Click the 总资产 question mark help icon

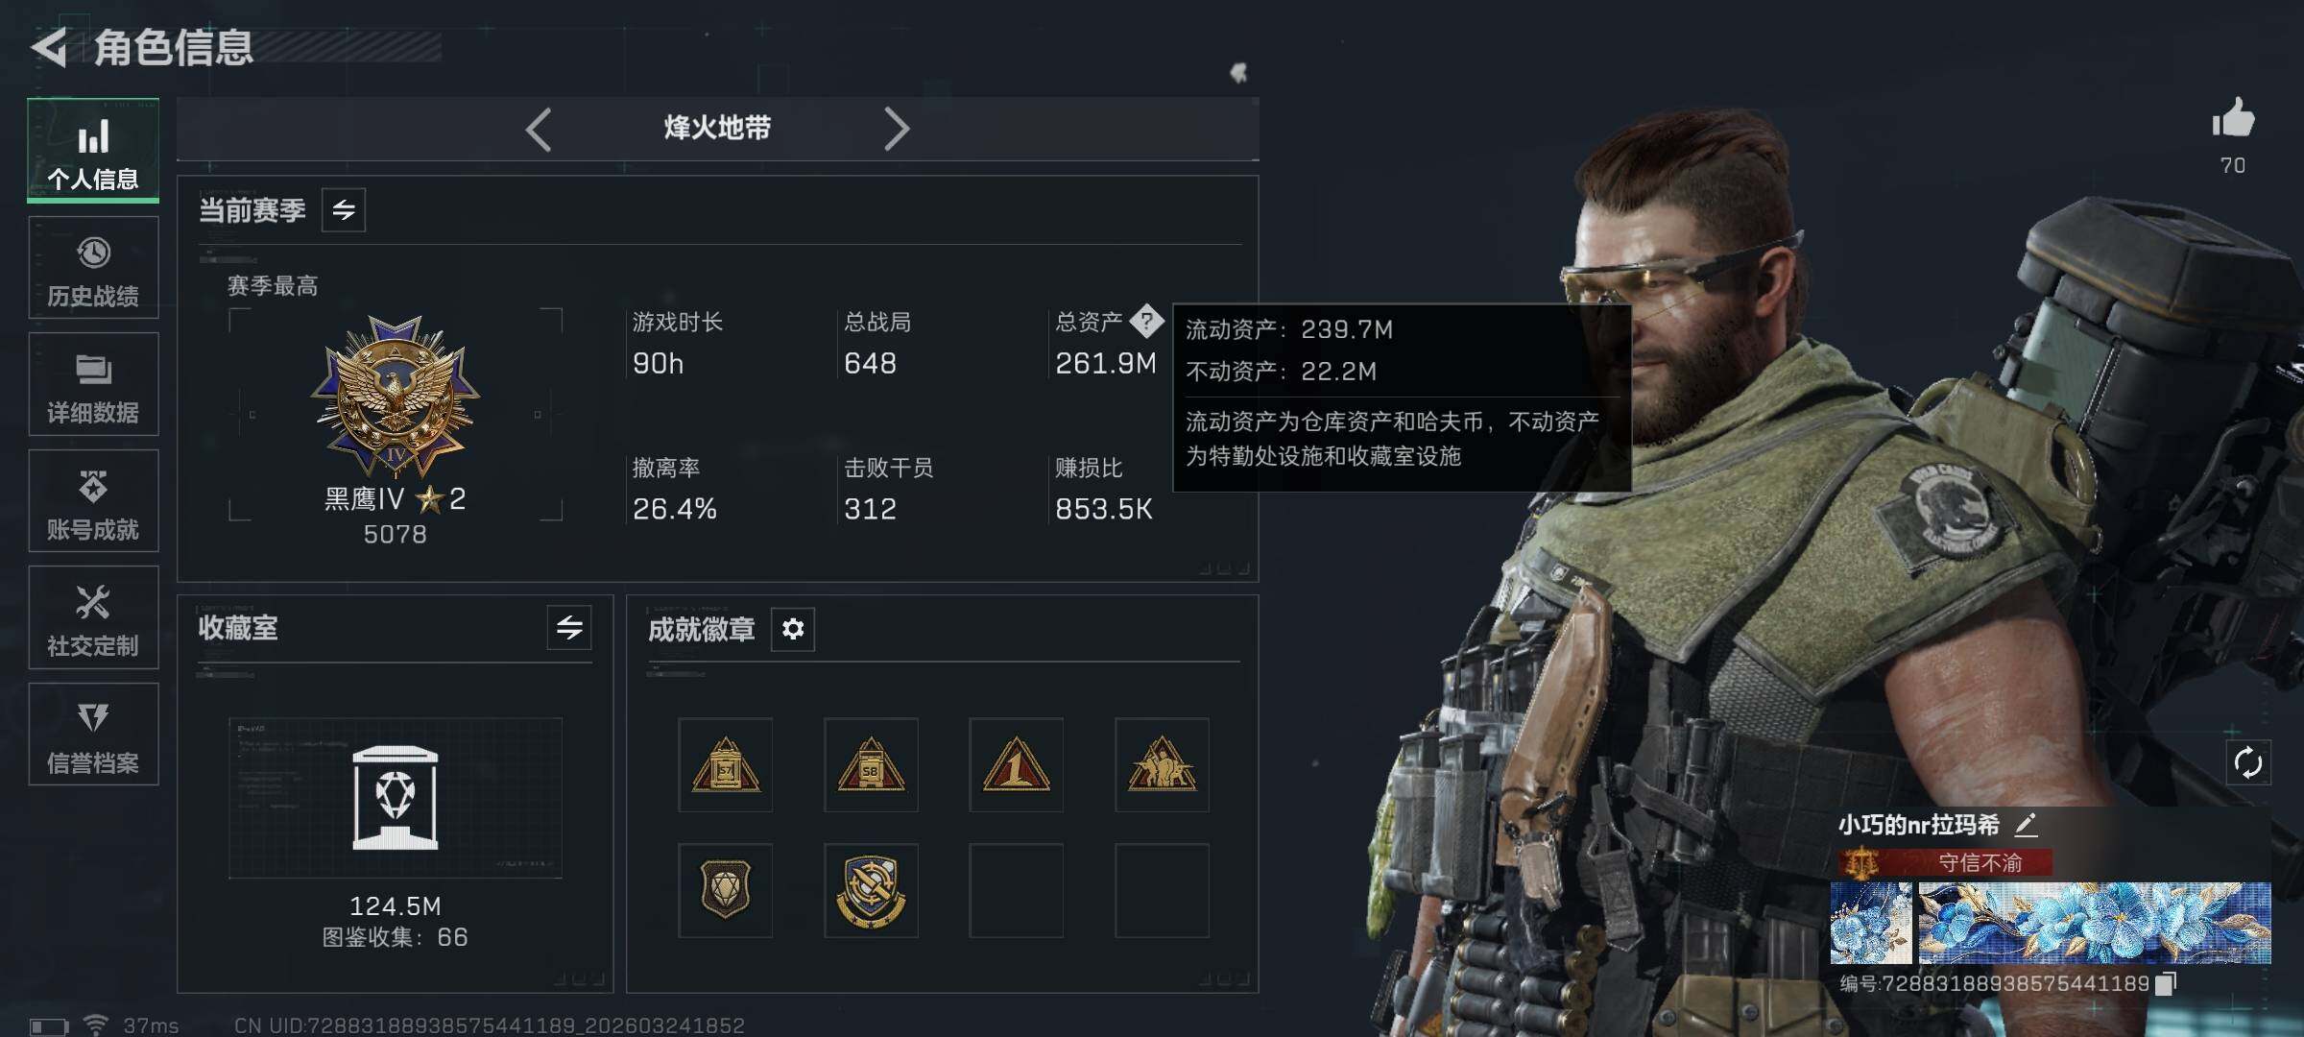click(1146, 322)
